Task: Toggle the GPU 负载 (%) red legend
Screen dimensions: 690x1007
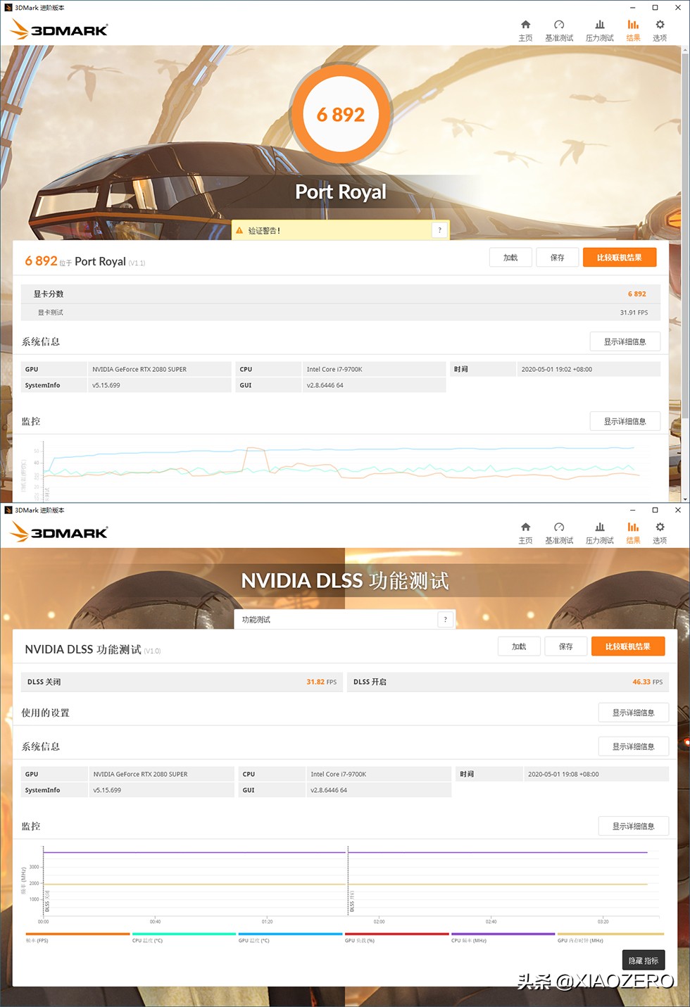Action: [x=396, y=937]
